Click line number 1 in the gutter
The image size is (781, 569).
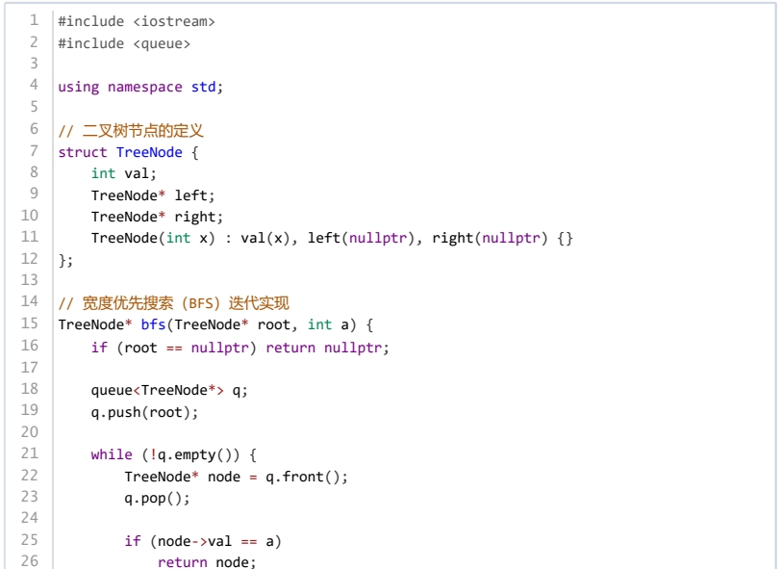click(x=34, y=20)
